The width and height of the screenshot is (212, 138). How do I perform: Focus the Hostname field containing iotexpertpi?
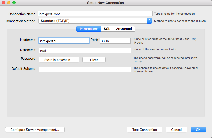click(x=64, y=41)
